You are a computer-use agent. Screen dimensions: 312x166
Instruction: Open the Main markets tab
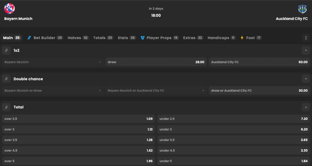pos(12,38)
